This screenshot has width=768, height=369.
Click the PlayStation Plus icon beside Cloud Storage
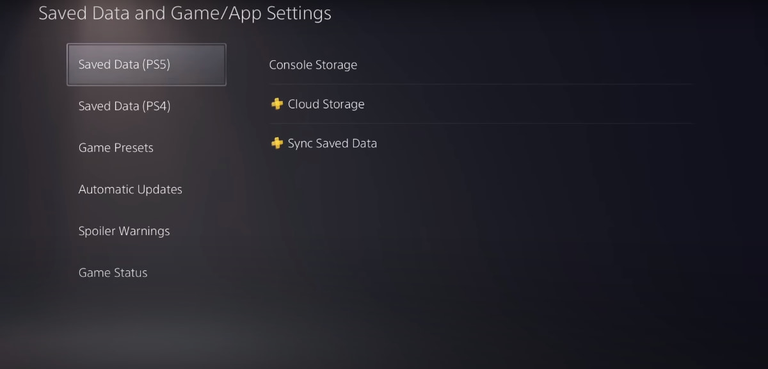tap(276, 104)
